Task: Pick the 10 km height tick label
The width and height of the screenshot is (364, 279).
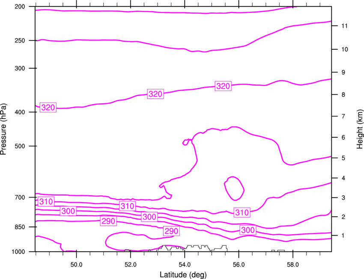Action: pos(345,49)
